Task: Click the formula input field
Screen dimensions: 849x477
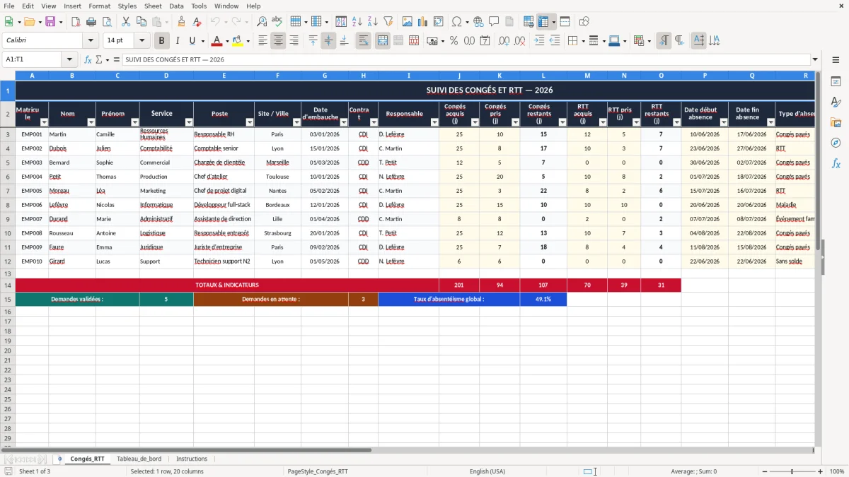Action: [x=467, y=59]
